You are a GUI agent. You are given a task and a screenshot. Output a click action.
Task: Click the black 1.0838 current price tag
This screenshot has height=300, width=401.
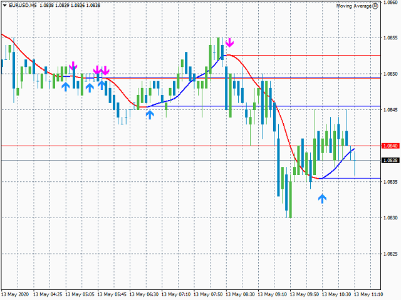click(x=390, y=160)
